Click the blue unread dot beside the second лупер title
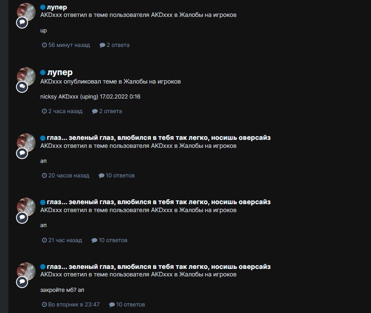The width and height of the screenshot is (371, 313). tap(43, 72)
